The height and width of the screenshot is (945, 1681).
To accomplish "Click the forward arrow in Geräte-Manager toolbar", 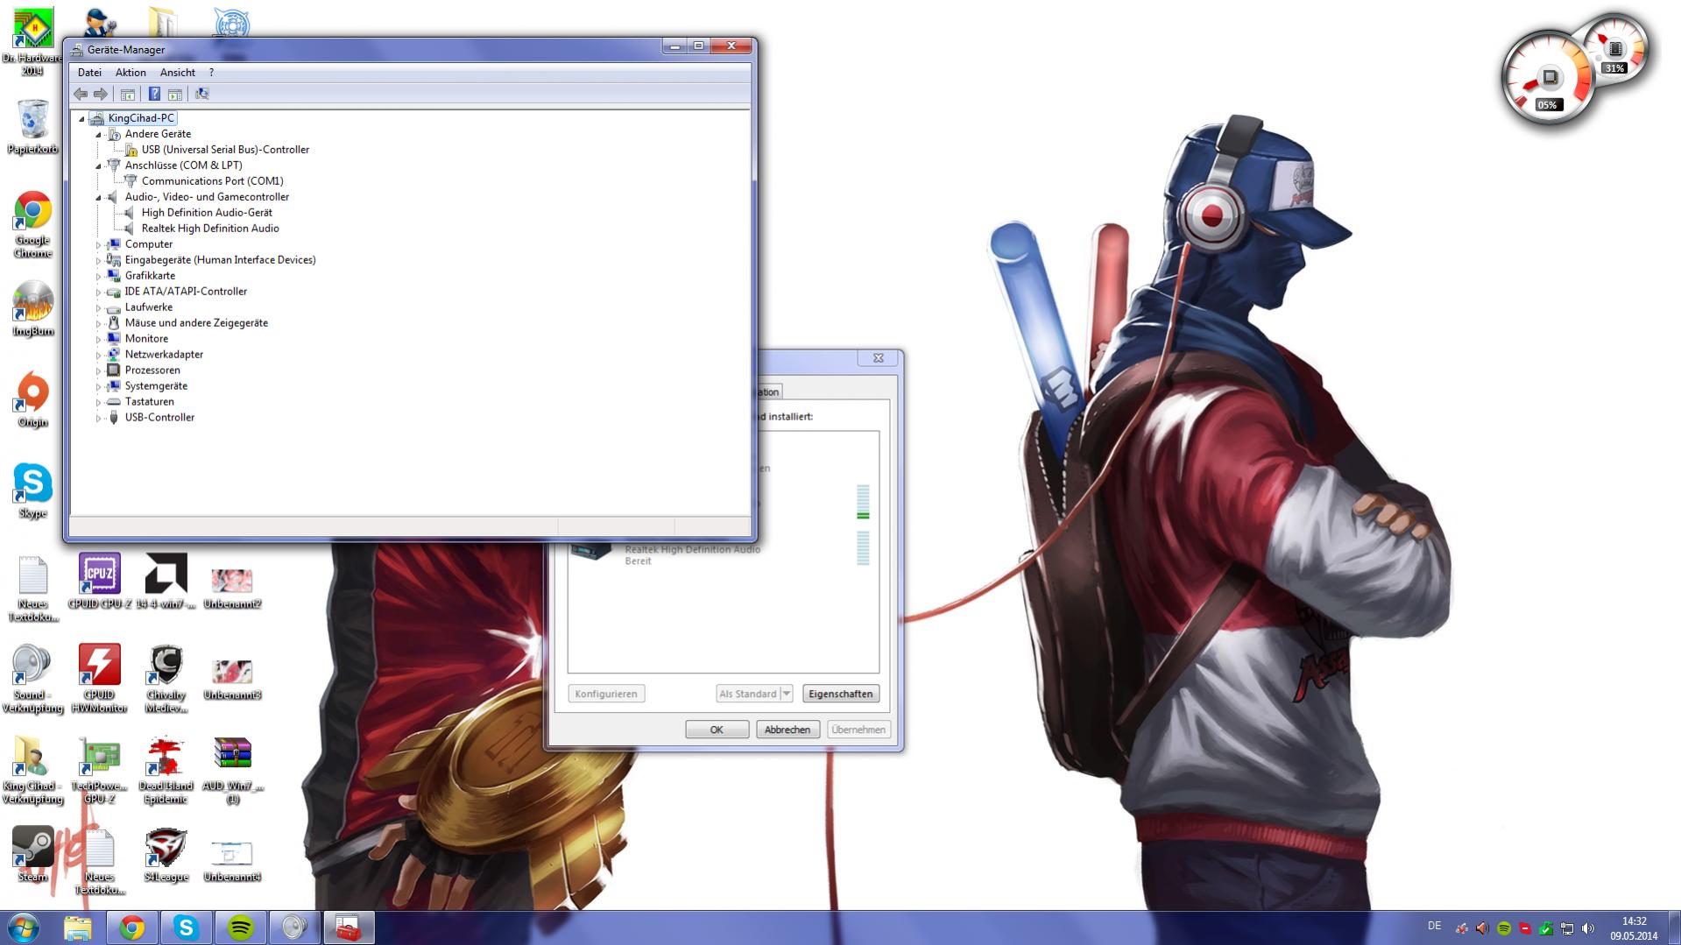I will coord(100,94).
